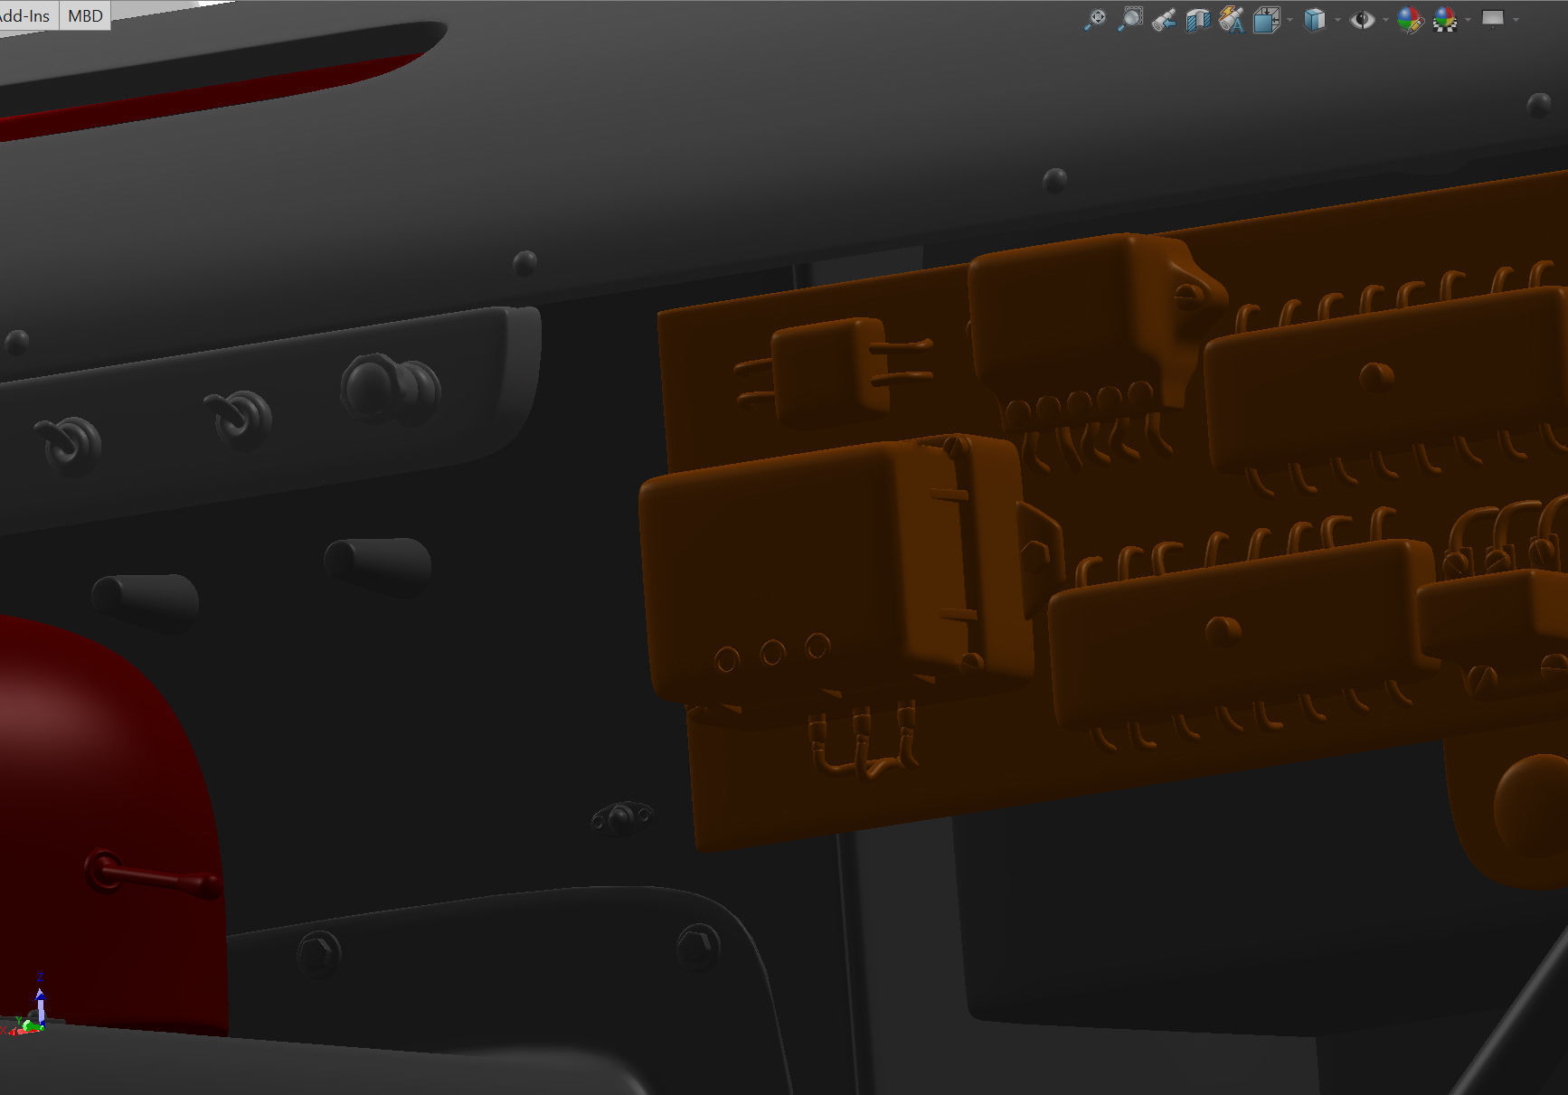
Task: Expand the Apply Scene dropdown arrow
Action: pos(1468,19)
